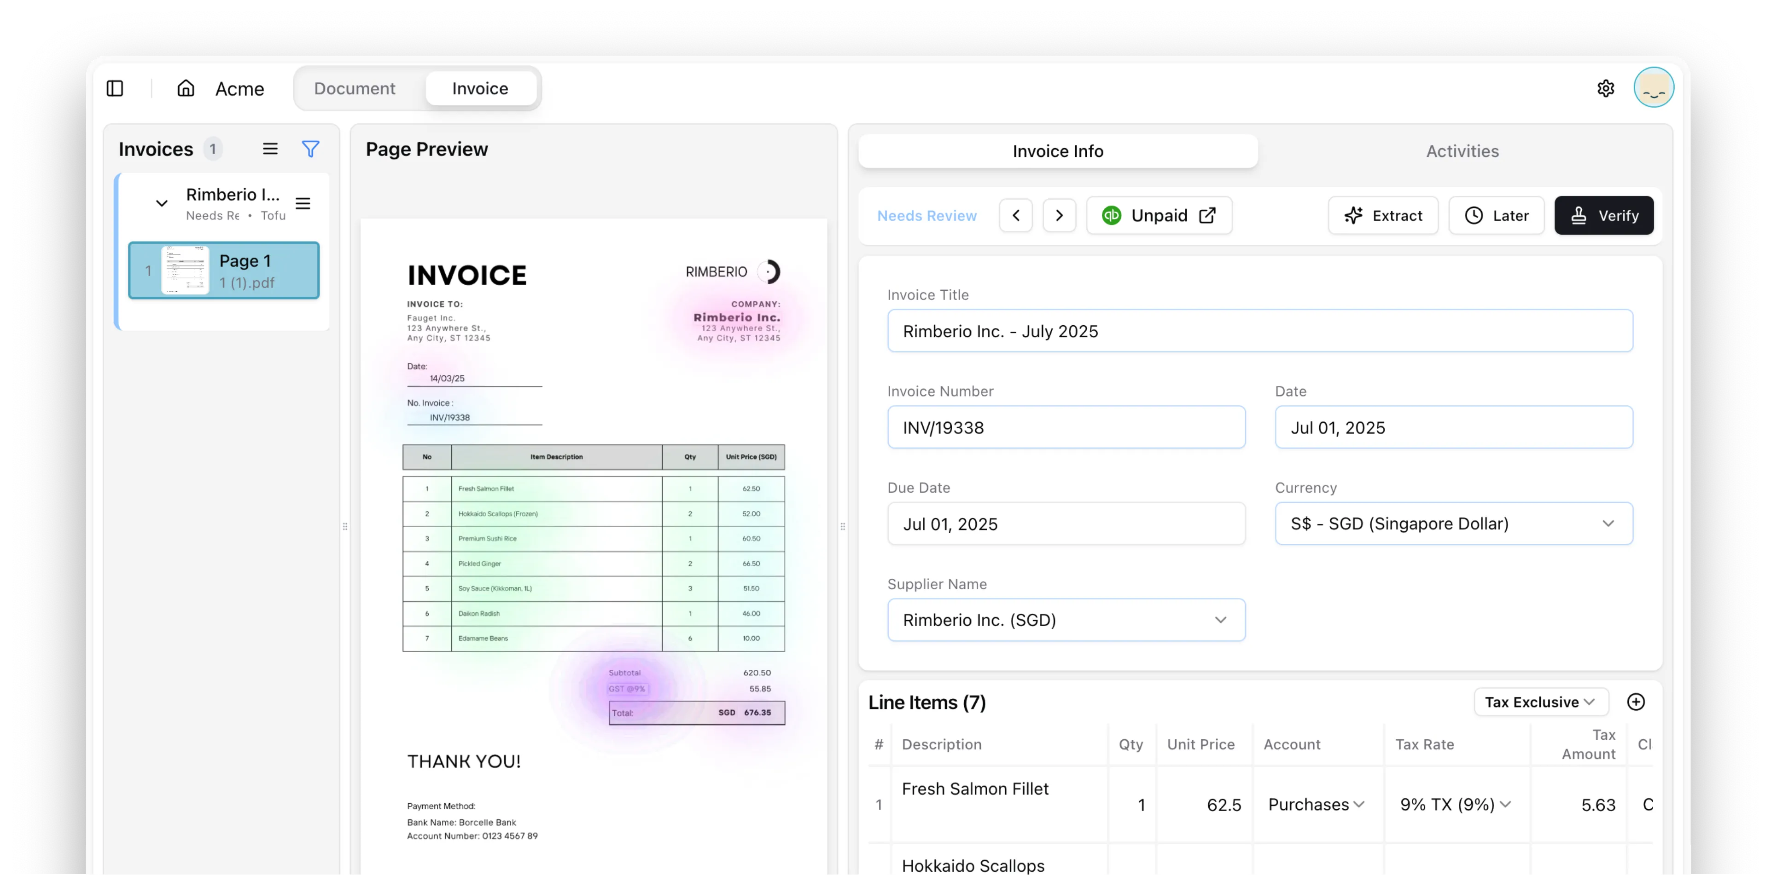Click the Invoice Number field
1771x875 pixels.
[x=1066, y=427]
